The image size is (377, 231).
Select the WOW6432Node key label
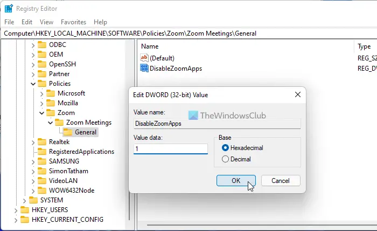pos(72,191)
